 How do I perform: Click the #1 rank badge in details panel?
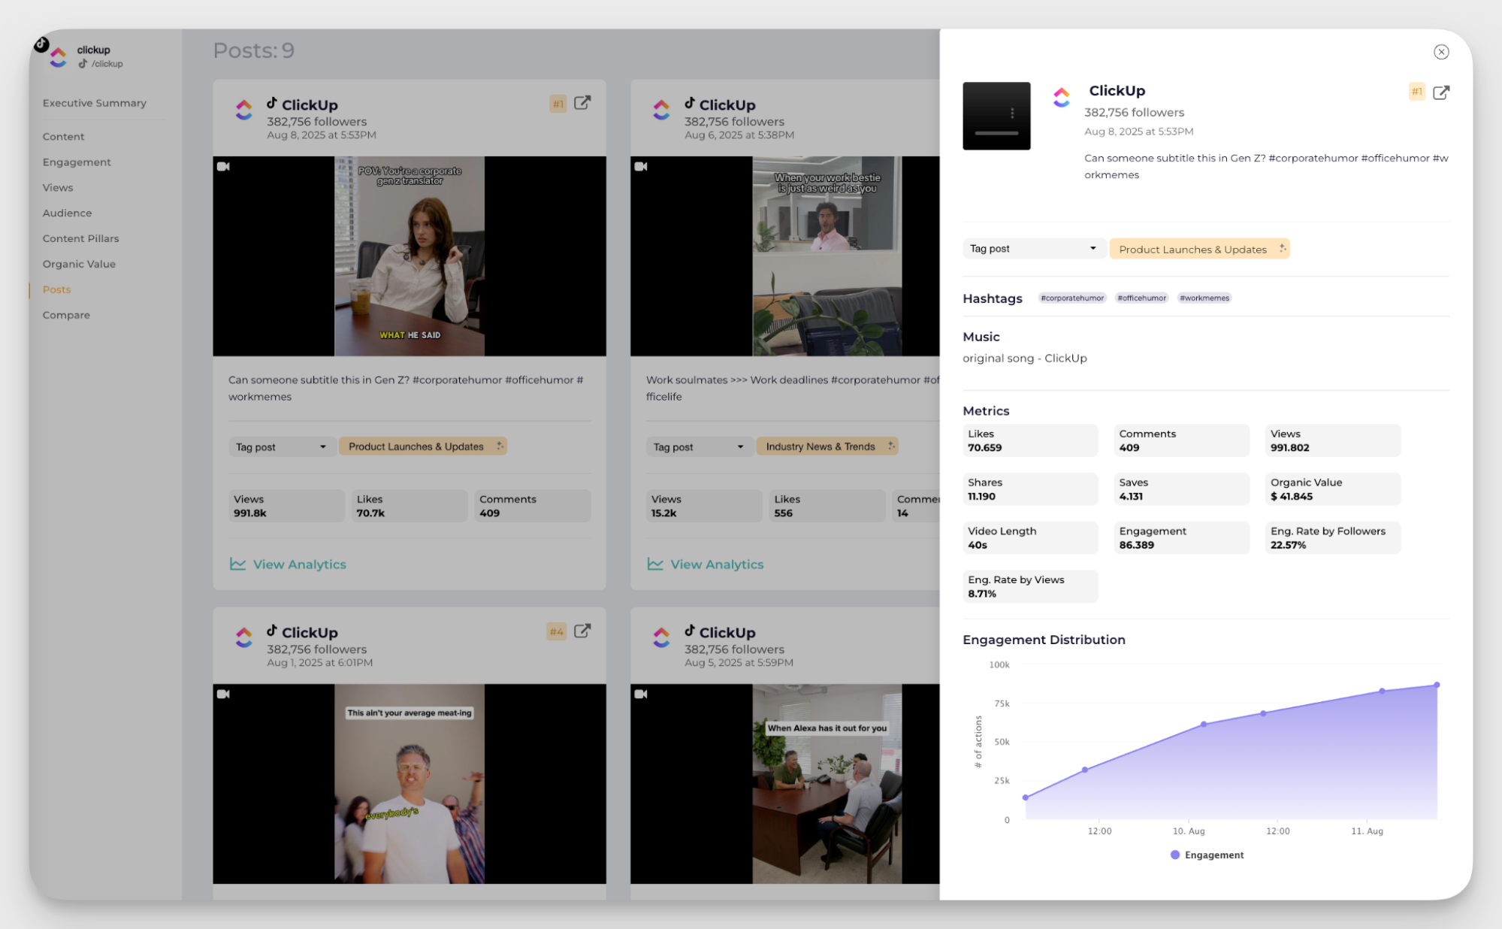tap(1416, 92)
